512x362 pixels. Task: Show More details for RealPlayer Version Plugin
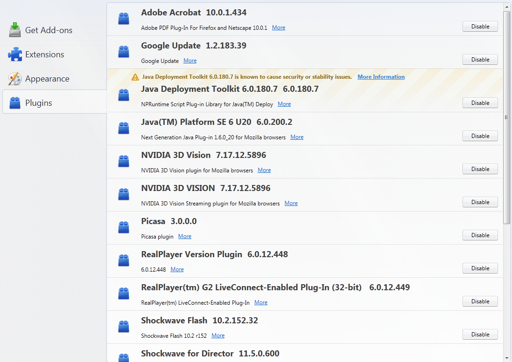click(177, 269)
